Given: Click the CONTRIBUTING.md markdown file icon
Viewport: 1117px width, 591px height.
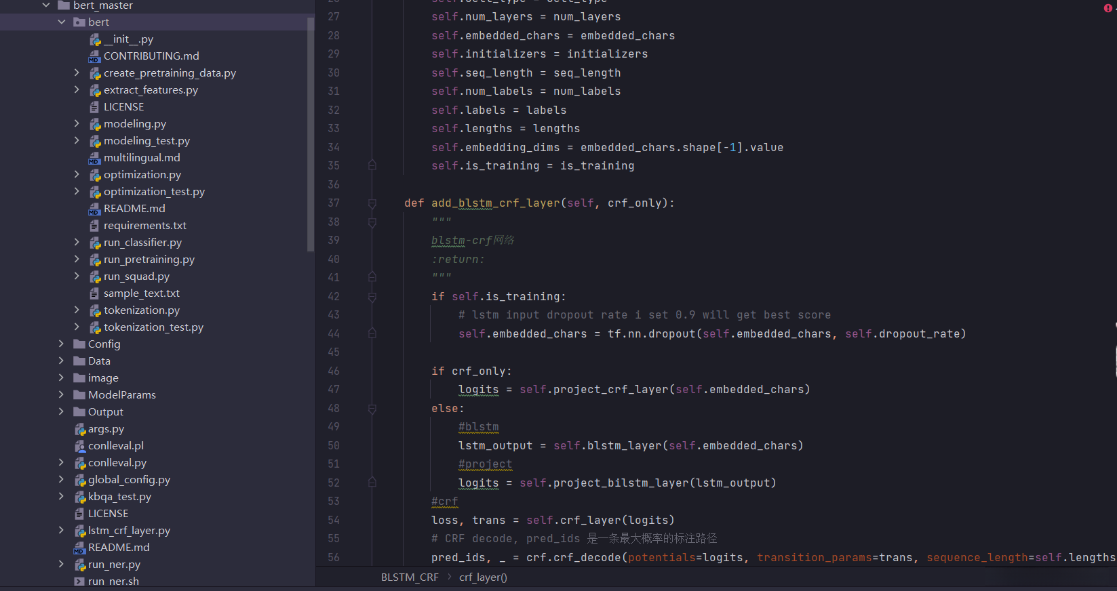Looking at the screenshot, I should click(94, 56).
